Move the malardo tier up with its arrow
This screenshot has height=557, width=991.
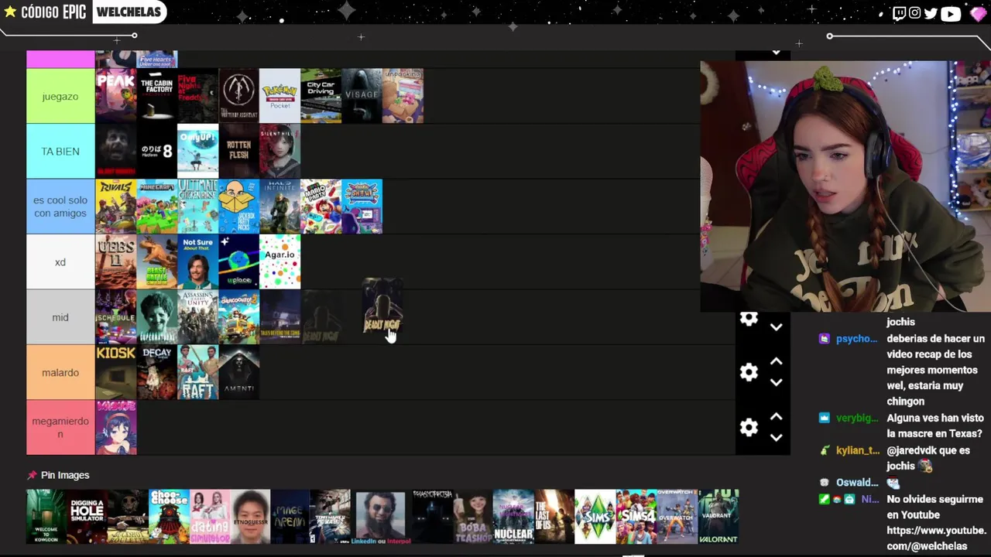point(776,362)
